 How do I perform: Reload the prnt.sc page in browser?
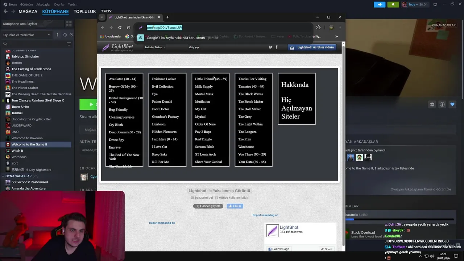point(120,28)
